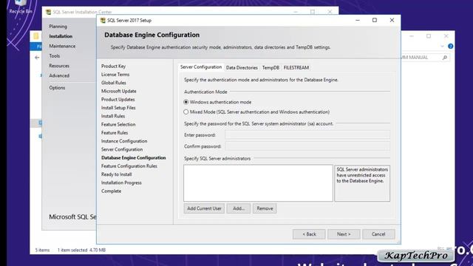Viewport: 473px width, 266px height.
Task: Click the SQL Server 2017 Setup title icon
Action: [103, 21]
